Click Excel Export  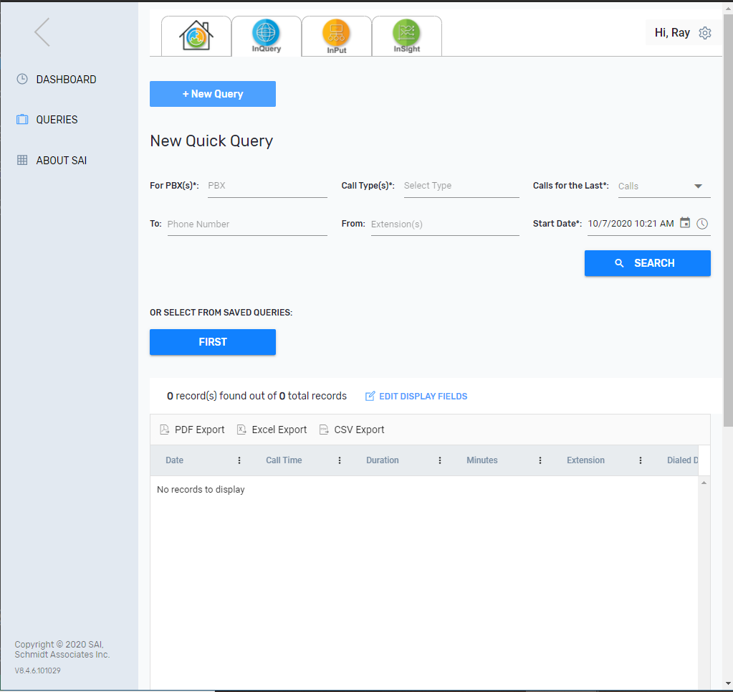(x=272, y=430)
